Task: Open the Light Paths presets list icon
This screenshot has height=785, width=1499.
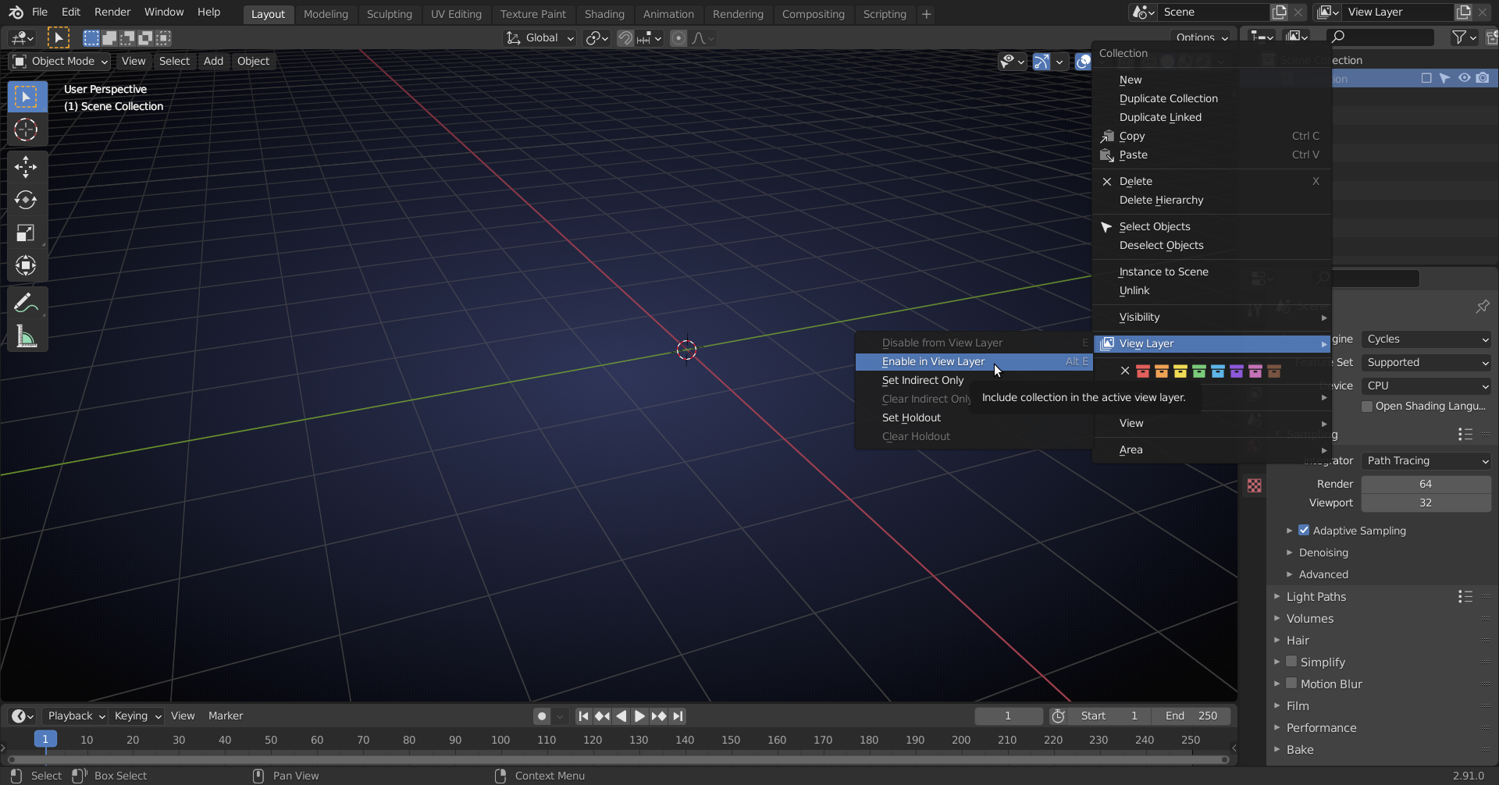Action: pos(1465,597)
